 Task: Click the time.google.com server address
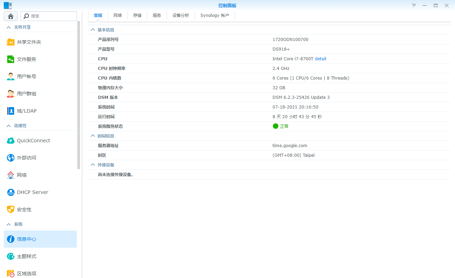[290, 146]
